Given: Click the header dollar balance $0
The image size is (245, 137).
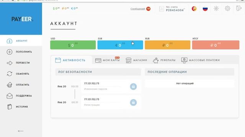Looking at the screenshot, I should pos(56,8).
